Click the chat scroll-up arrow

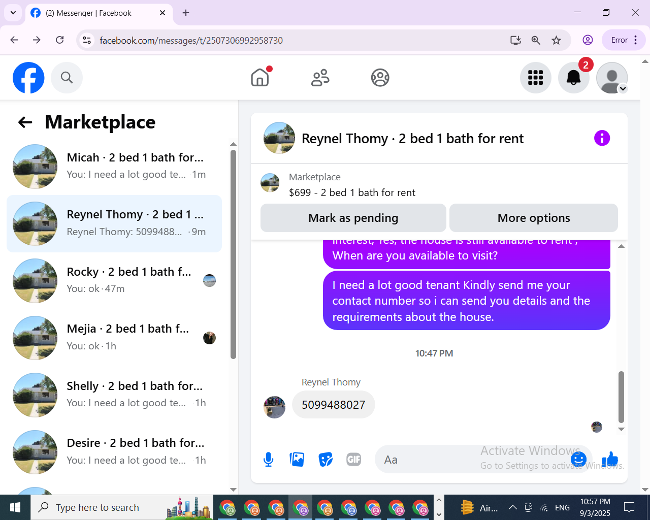coord(621,246)
